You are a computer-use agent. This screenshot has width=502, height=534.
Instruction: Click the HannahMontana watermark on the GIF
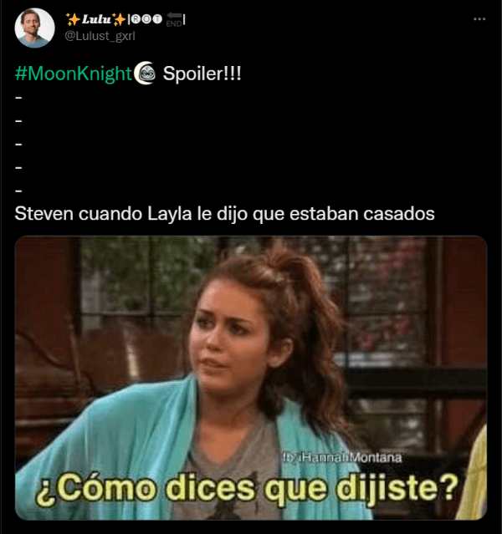[x=342, y=457]
